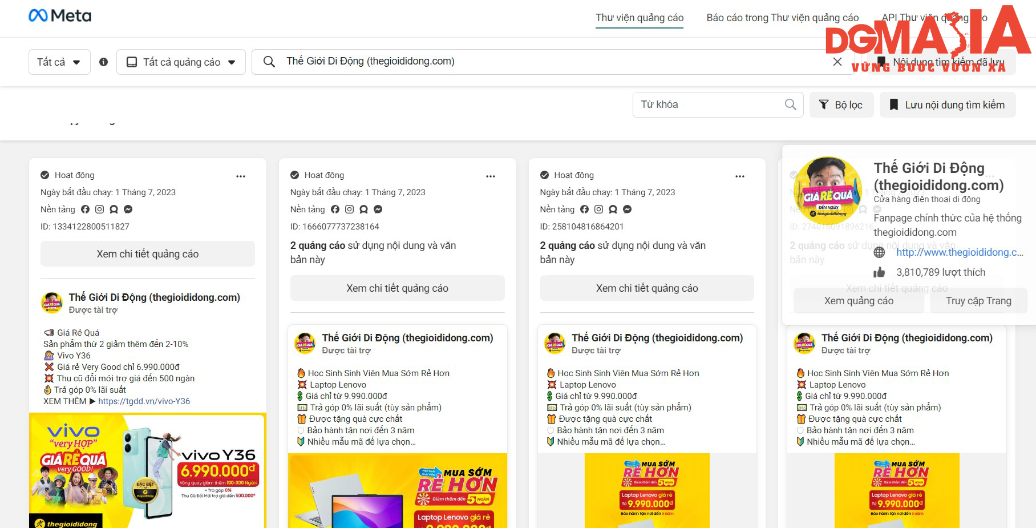Click Messenger platform icon on ad 1334122800511827
This screenshot has width=1036, height=528.
pos(128,209)
